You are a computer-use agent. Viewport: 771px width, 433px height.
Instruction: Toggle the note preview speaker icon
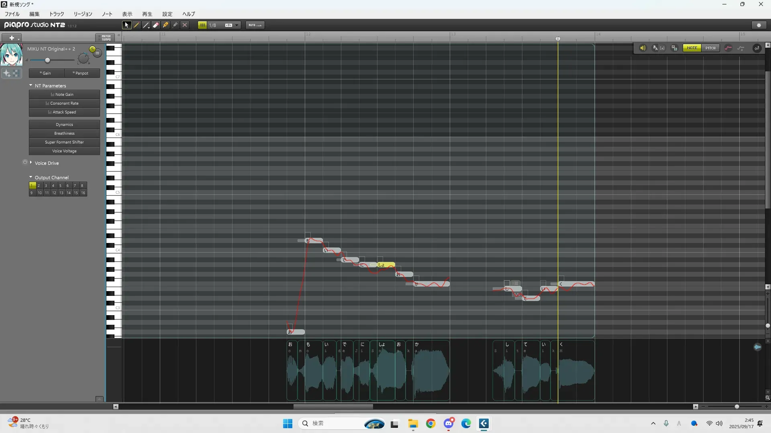(643, 48)
